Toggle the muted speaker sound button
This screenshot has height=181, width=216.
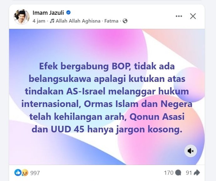[x=191, y=151]
